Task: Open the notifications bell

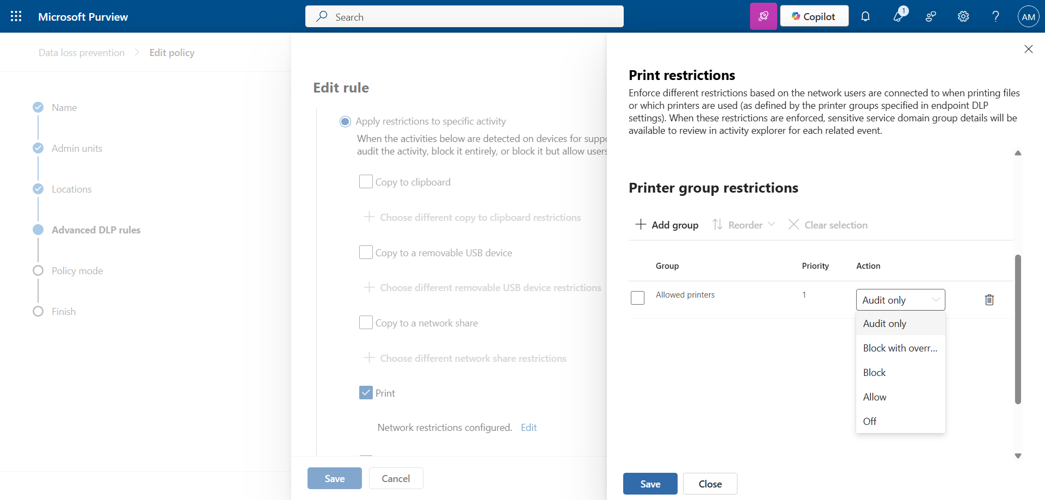Action: point(865,16)
